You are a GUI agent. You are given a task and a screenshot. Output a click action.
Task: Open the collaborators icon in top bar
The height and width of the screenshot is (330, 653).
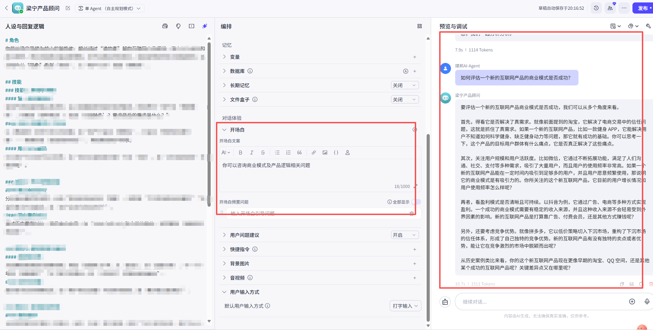click(610, 8)
